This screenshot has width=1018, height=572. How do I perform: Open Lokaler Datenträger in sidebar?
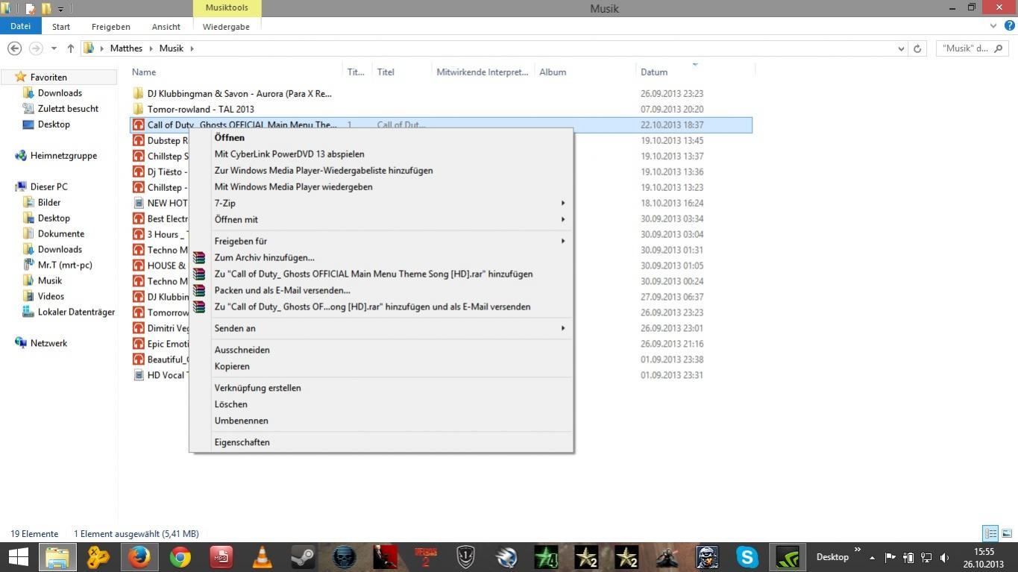(76, 312)
